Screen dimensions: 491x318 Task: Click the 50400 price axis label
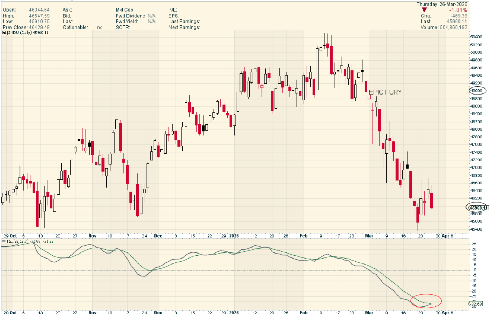476,37
